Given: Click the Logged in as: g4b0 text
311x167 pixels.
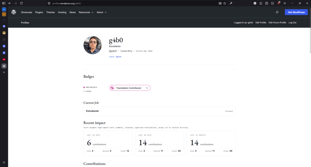Looking at the screenshot, I should coord(244,22).
